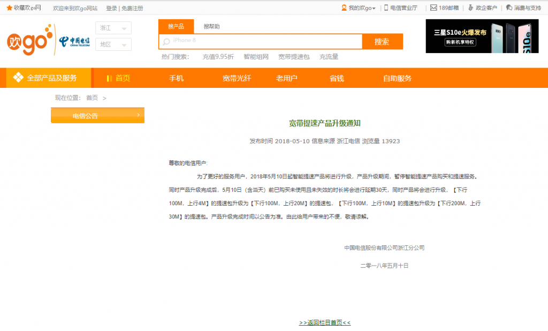The width and height of the screenshot is (548, 331).
Task: Click 购新机享特权 on the banner
Action: click(x=460, y=42)
